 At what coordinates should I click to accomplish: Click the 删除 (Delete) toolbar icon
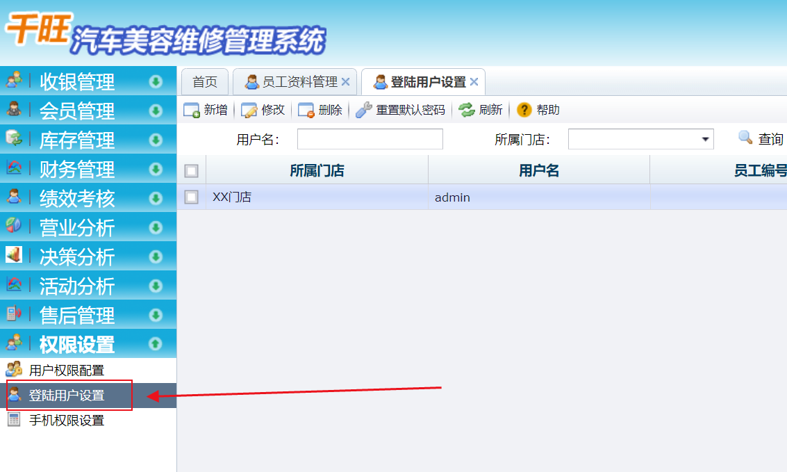coord(306,110)
